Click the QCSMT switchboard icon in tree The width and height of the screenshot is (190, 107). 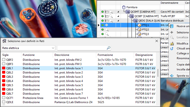tap(127, 12)
